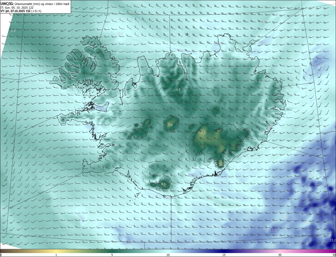The height and width of the screenshot is (257, 336).
Task: Click the 15 tick on the color scale
Action: tap(224, 255)
